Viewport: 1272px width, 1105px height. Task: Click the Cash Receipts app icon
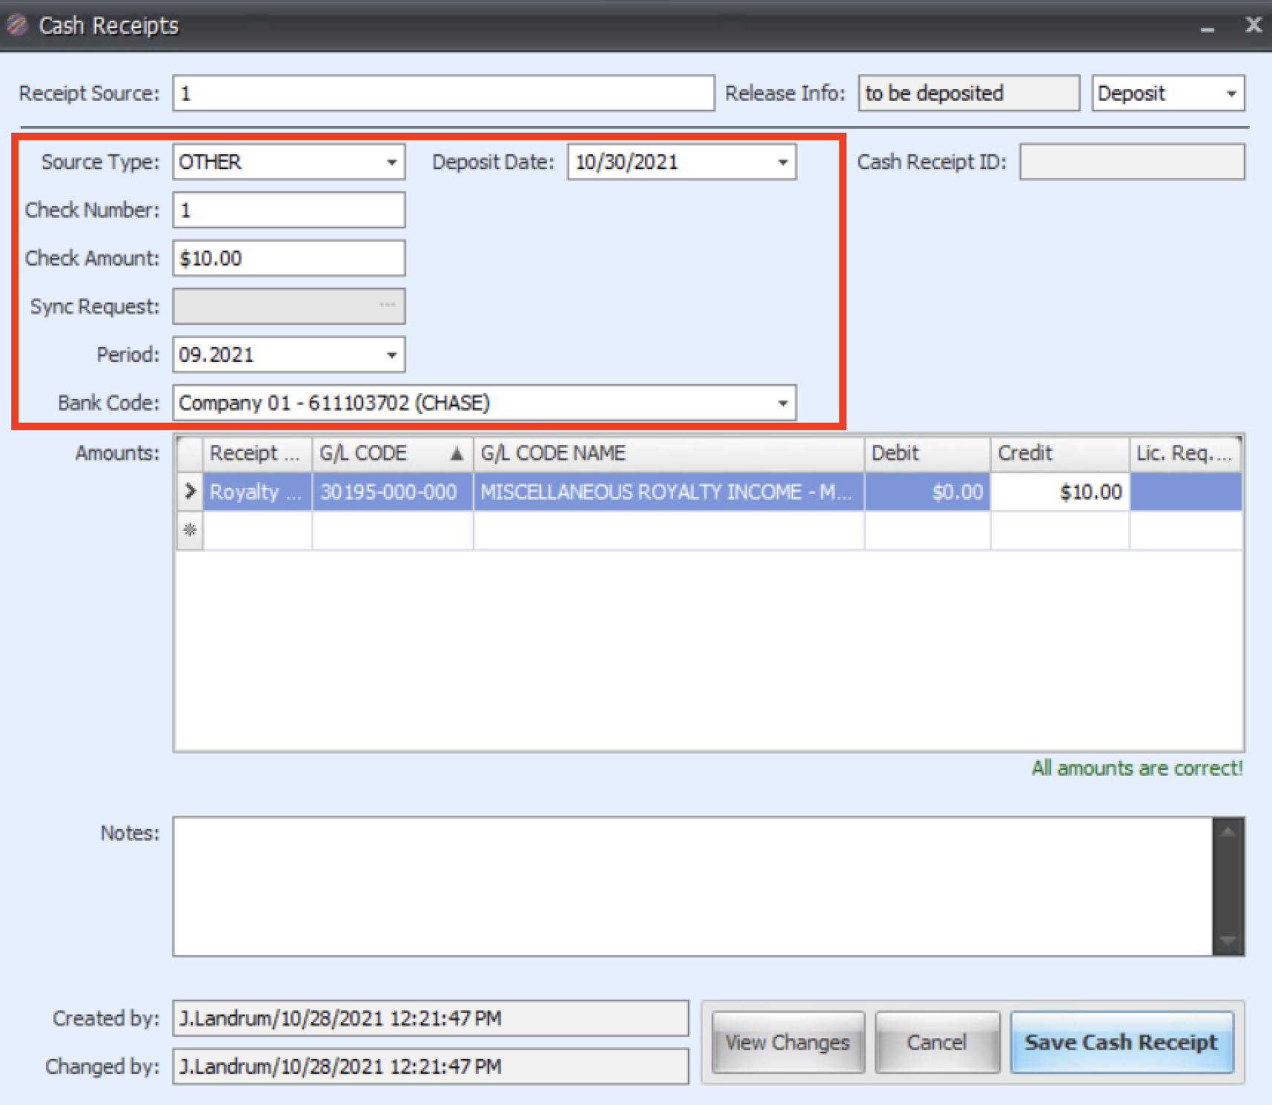[16, 25]
